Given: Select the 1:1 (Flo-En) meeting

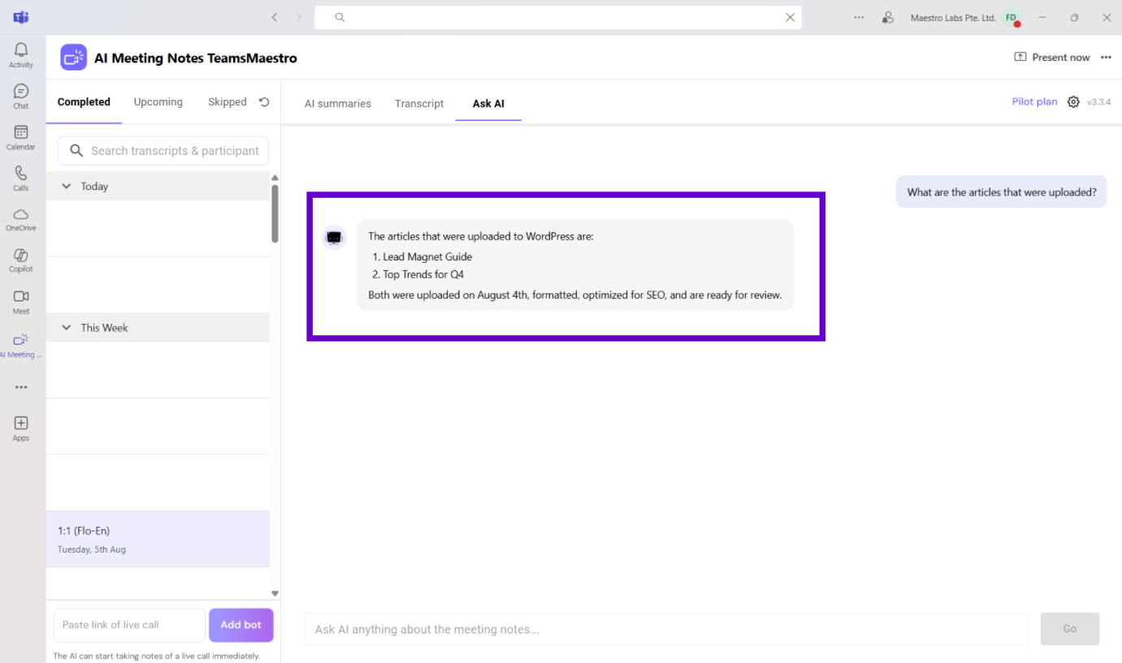Looking at the screenshot, I should pyautogui.click(x=158, y=539).
